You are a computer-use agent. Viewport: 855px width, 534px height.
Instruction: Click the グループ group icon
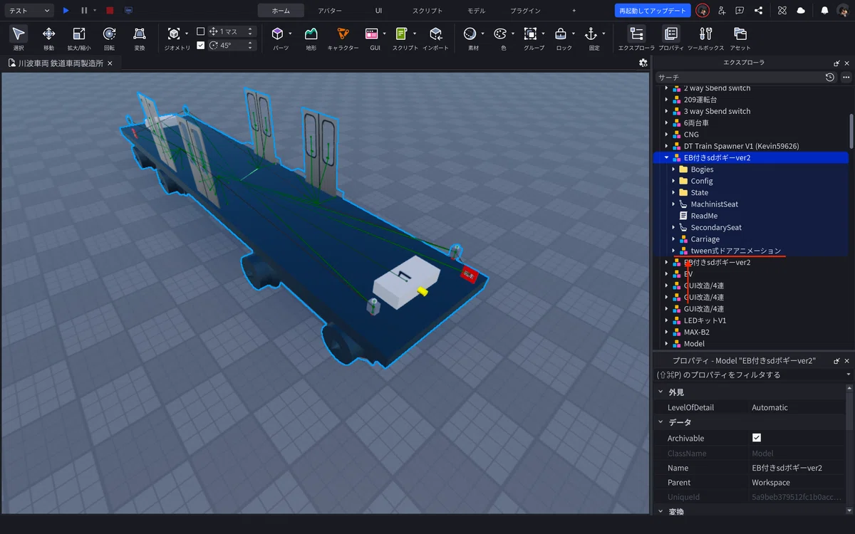(530, 33)
